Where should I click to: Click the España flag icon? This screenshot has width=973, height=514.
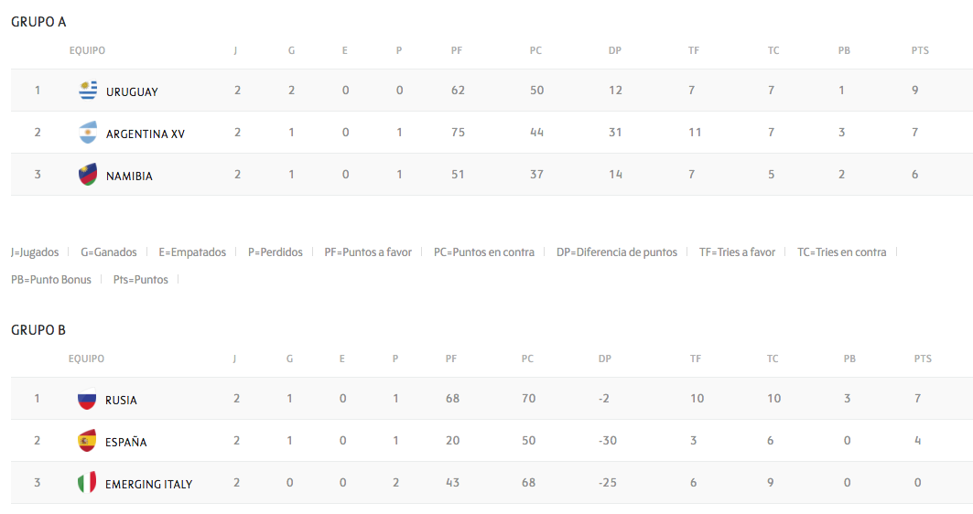(x=87, y=441)
